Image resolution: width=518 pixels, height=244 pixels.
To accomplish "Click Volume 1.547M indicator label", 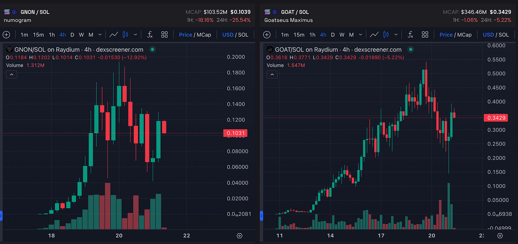I will click(285, 65).
